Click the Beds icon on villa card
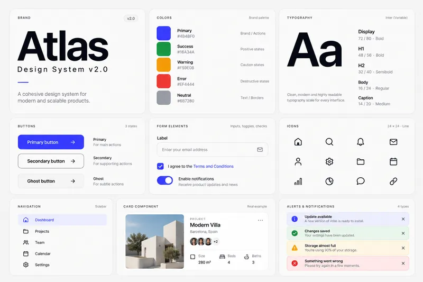Viewport: 423px width, 282px height. [x=222, y=257]
